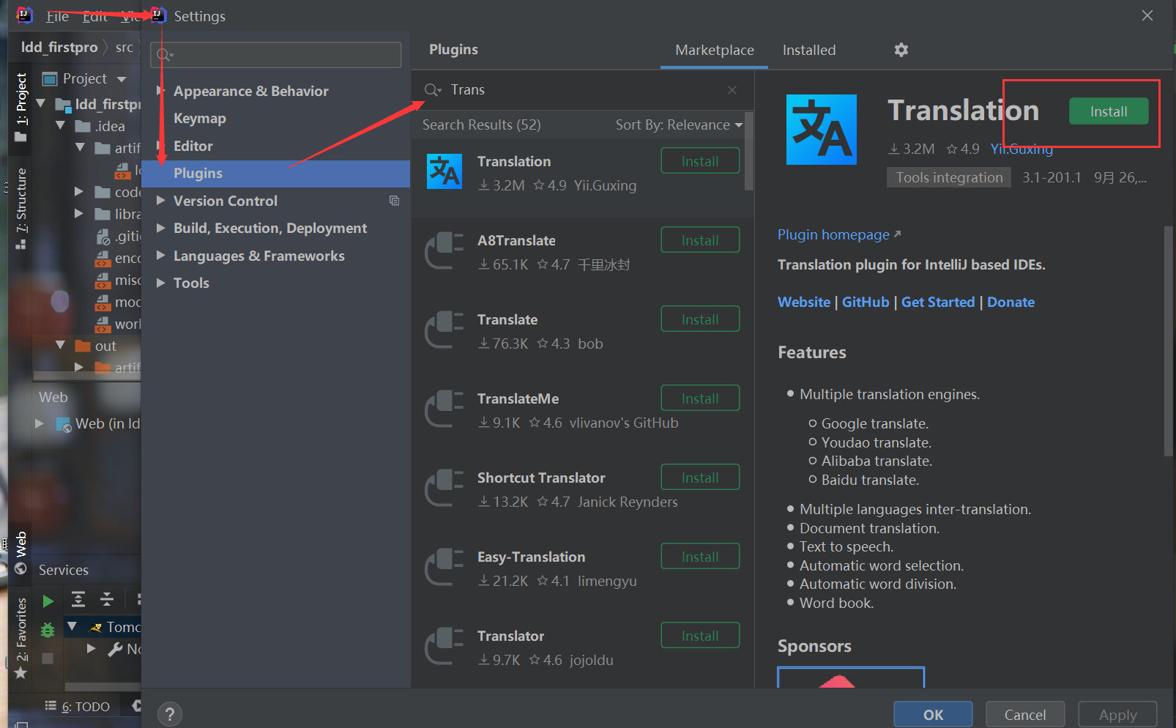
Task: Run the Tomcat server with the green play icon
Action: pyautogui.click(x=48, y=601)
